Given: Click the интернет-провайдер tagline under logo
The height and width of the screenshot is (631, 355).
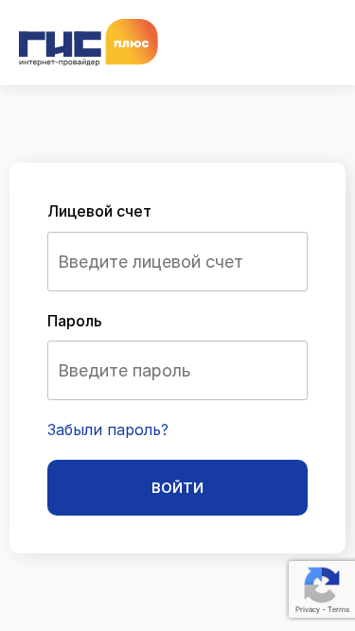Looking at the screenshot, I should [59, 62].
